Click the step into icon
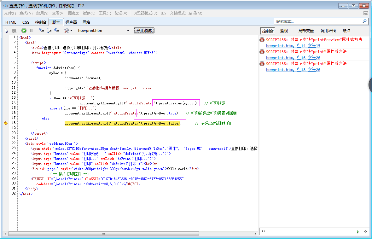 click(42, 30)
